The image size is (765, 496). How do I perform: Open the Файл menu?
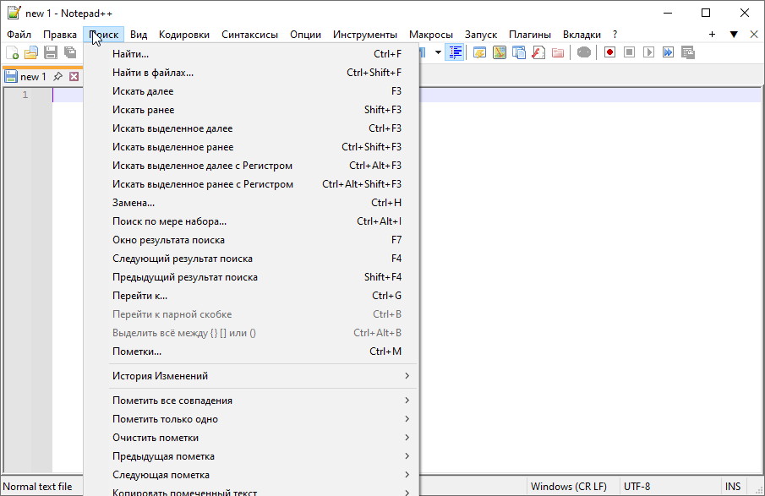[x=19, y=35]
